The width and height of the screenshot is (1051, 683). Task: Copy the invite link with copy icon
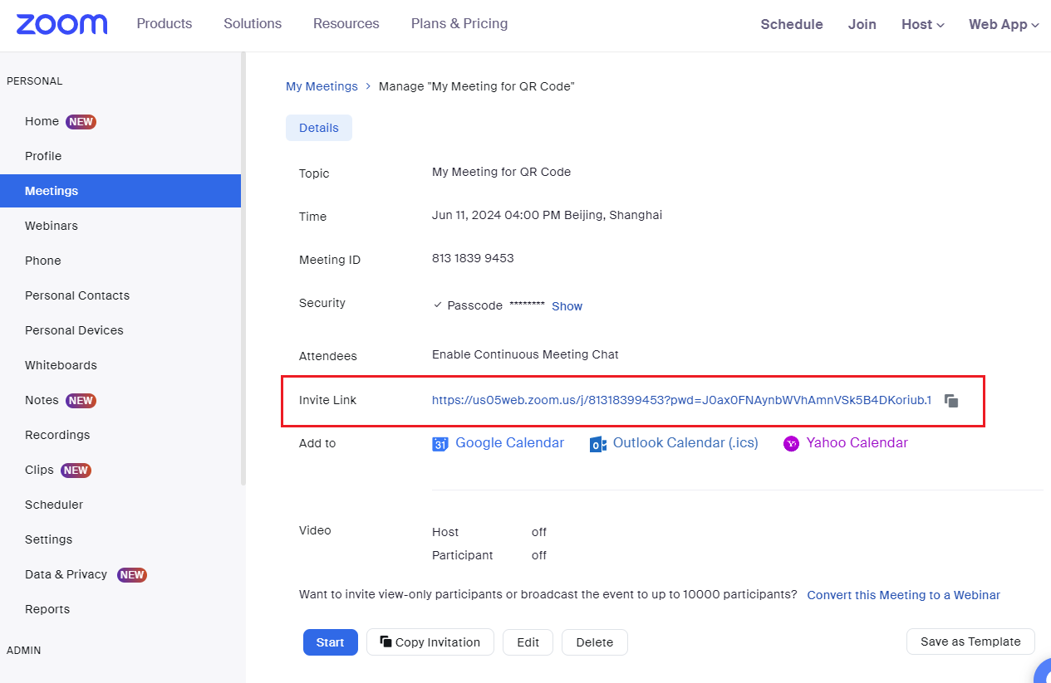(x=952, y=401)
